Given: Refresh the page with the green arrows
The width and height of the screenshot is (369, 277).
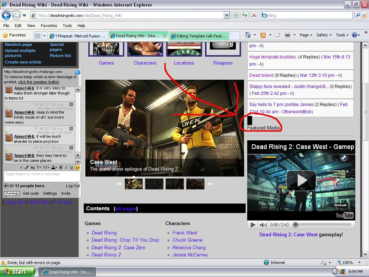Looking at the screenshot, I should click(x=245, y=15).
